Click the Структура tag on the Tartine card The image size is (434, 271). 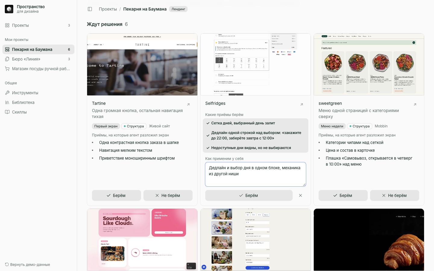[x=134, y=126]
